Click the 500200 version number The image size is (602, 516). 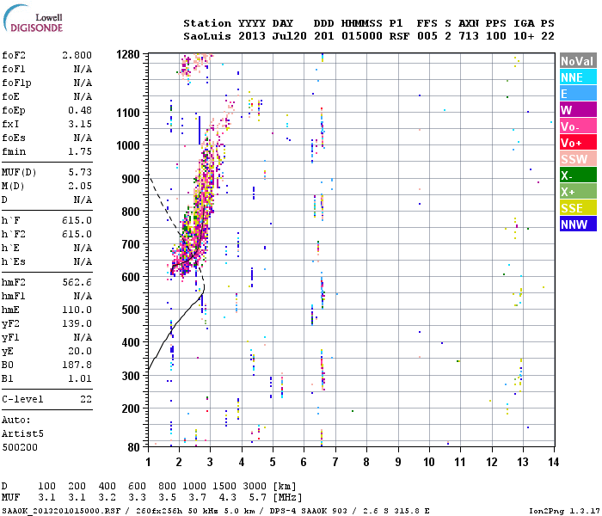click(x=20, y=448)
